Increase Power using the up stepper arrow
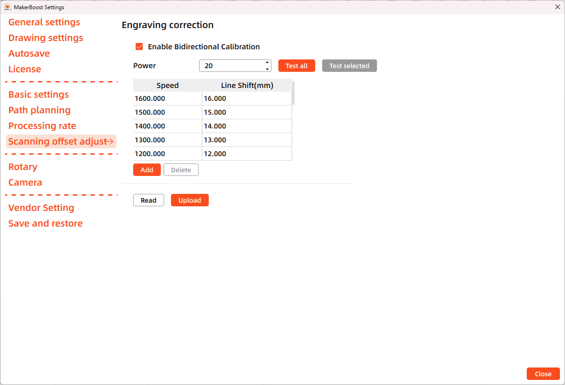Screen dimensions: 565x385 click(267, 63)
